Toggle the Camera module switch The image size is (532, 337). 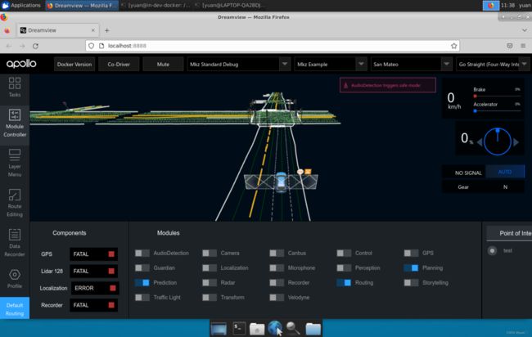coord(210,253)
